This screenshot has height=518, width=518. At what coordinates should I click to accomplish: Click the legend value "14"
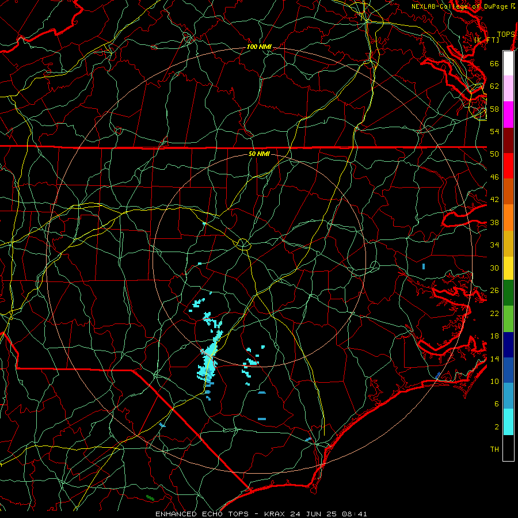click(494, 359)
